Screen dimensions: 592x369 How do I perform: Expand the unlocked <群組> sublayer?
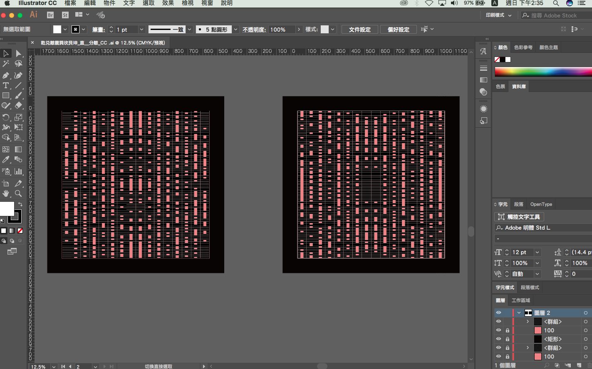click(x=528, y=322)
